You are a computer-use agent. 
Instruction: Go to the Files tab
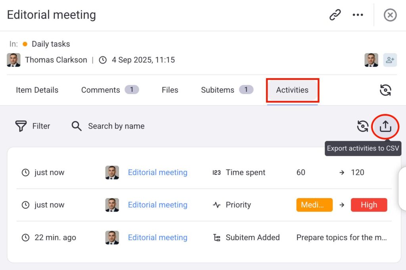tap(170, 90)
